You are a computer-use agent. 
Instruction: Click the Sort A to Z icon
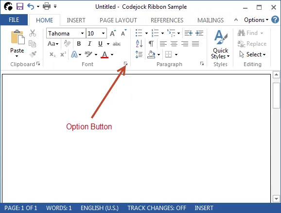139,44
